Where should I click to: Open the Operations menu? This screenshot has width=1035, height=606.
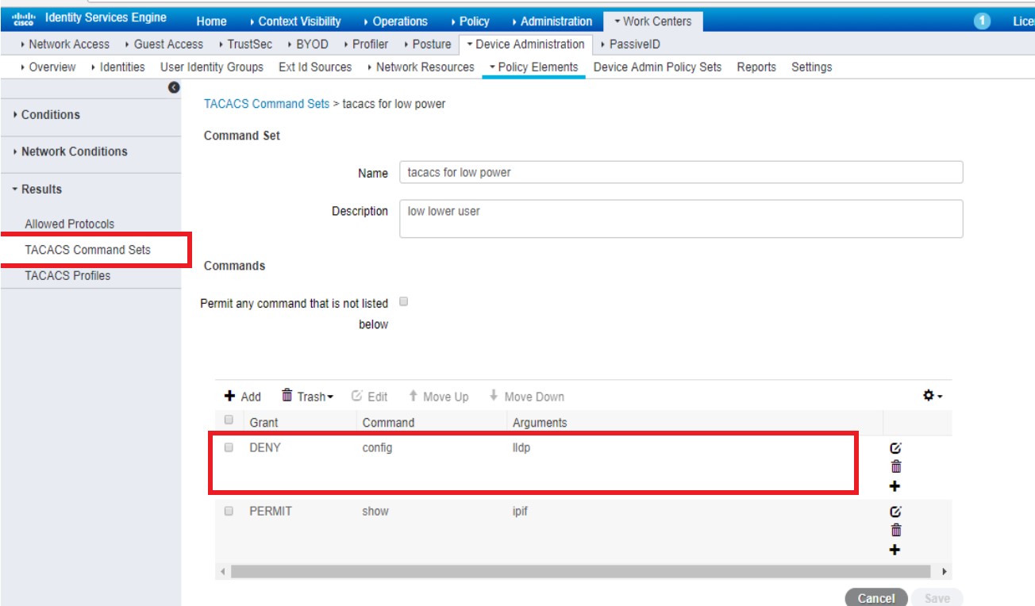[394, 21]
